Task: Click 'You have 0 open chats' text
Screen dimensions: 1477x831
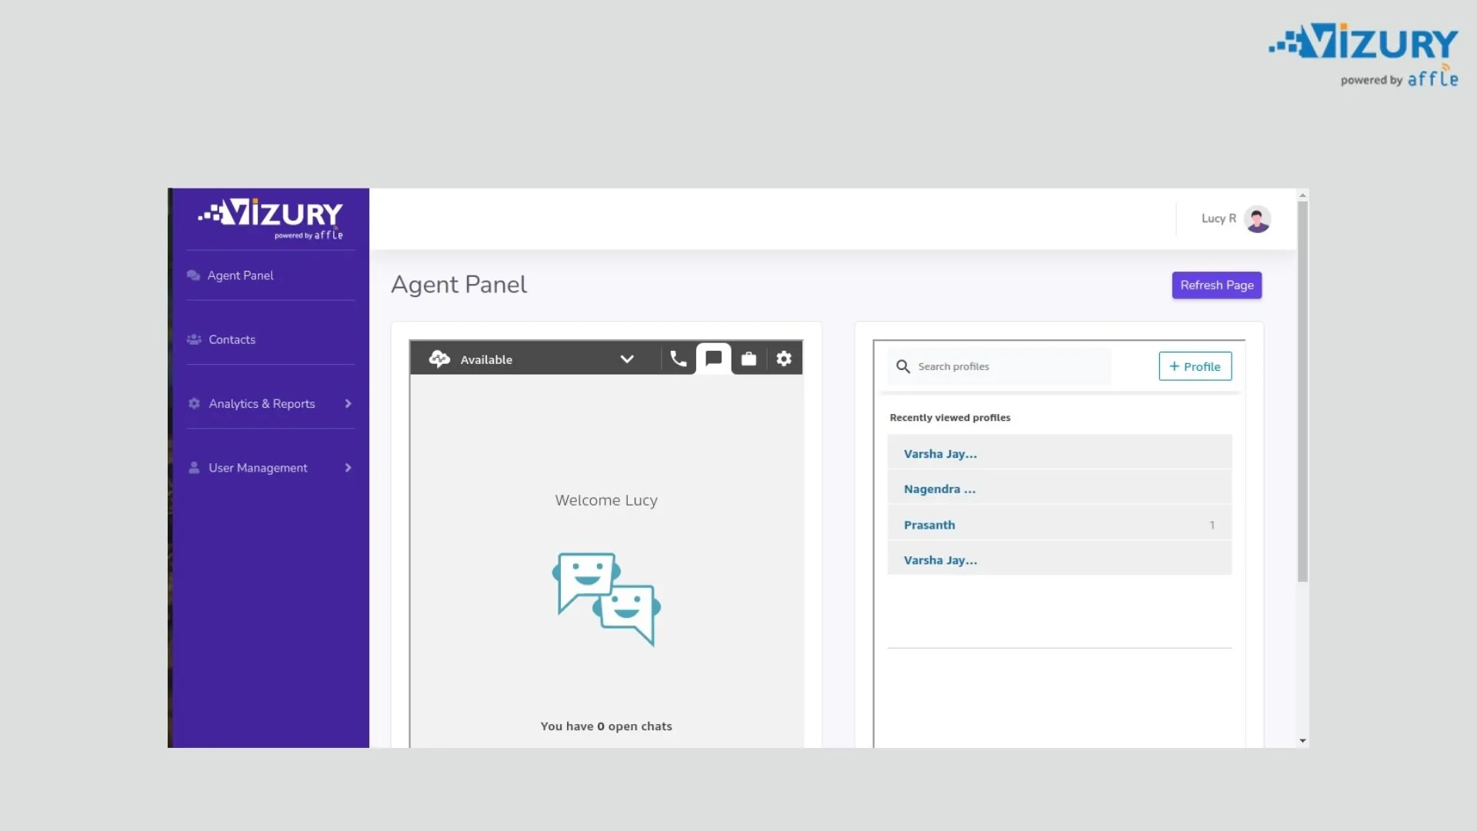Action: [606, 726]
